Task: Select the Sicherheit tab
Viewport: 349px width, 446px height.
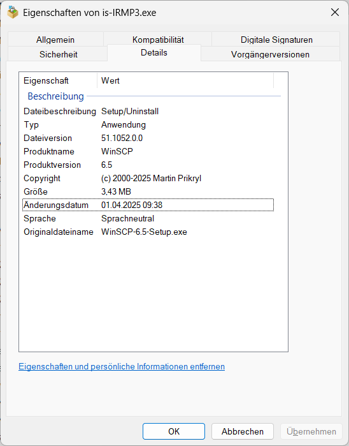Action: (x=58, y=54)
